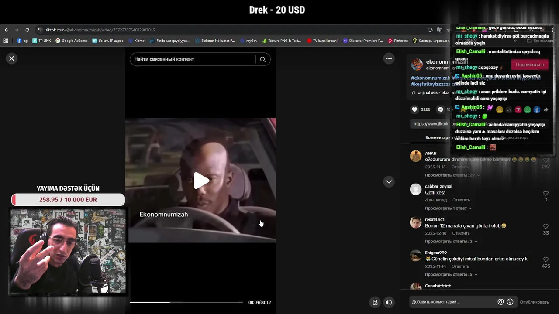The image size is (559, 314).
Task: Open the Google AdSense bookmark
Action: pos(72,41)
